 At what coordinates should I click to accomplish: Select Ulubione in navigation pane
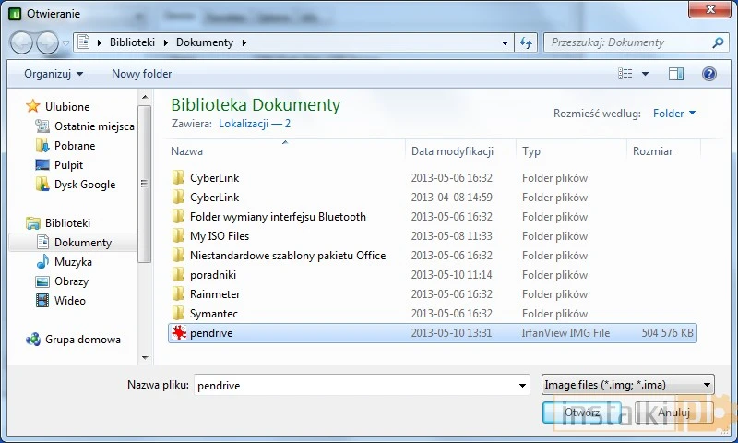[66, 107]
